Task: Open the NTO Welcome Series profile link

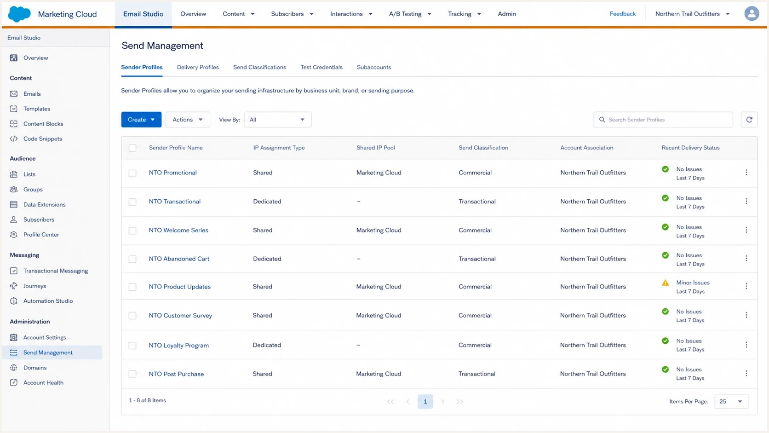Action: (x=178, y=230)
